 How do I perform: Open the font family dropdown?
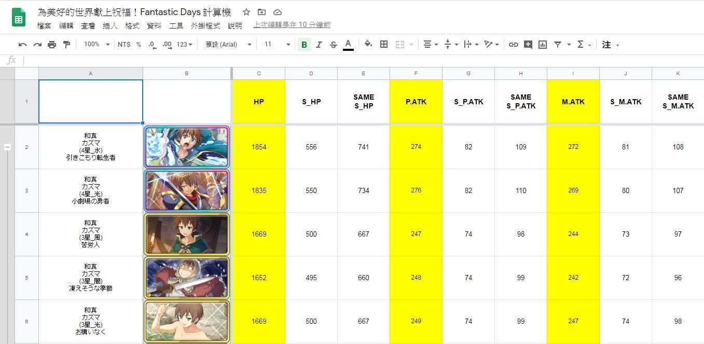228,45
